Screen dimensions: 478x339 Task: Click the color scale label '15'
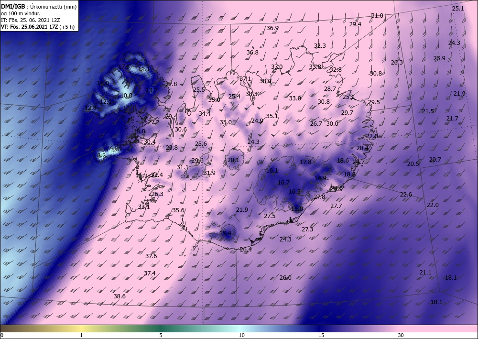click(x=321, y=335)
